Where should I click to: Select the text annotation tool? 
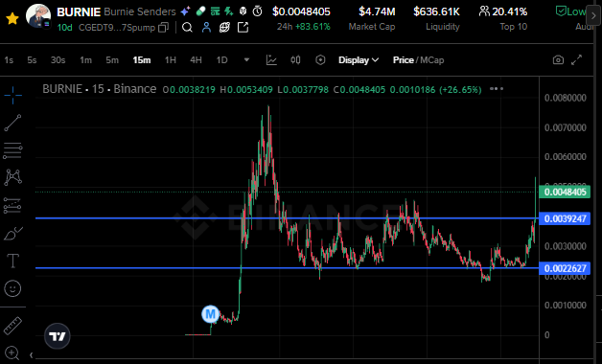point(12,261)
